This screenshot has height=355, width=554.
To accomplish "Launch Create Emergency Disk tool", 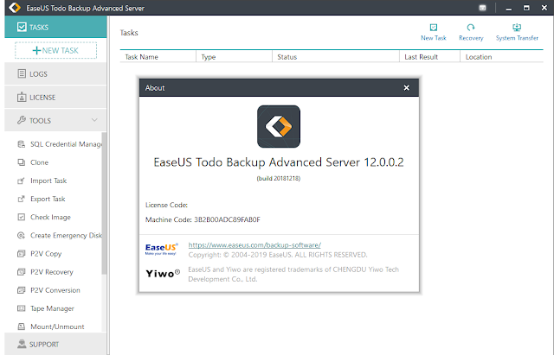I will coord(60,236).
